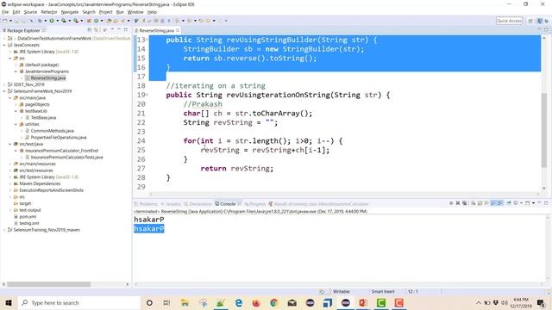Select the ReverseString.java editor tab

click(157, 31)
